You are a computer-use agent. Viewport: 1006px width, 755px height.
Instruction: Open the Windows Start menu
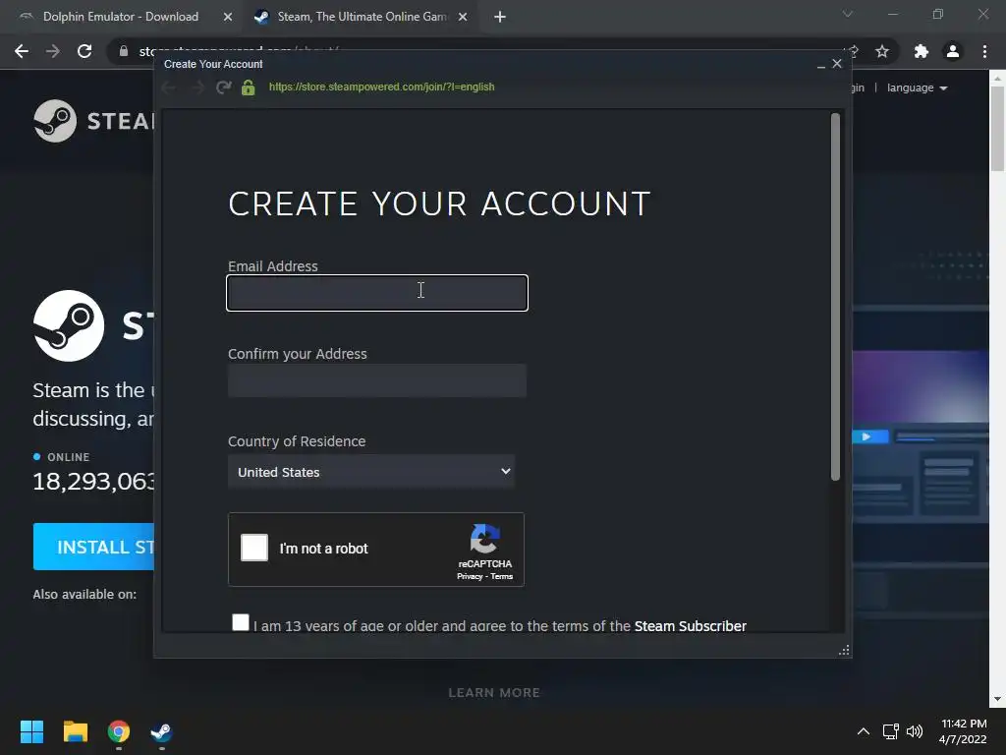[31, 731]
